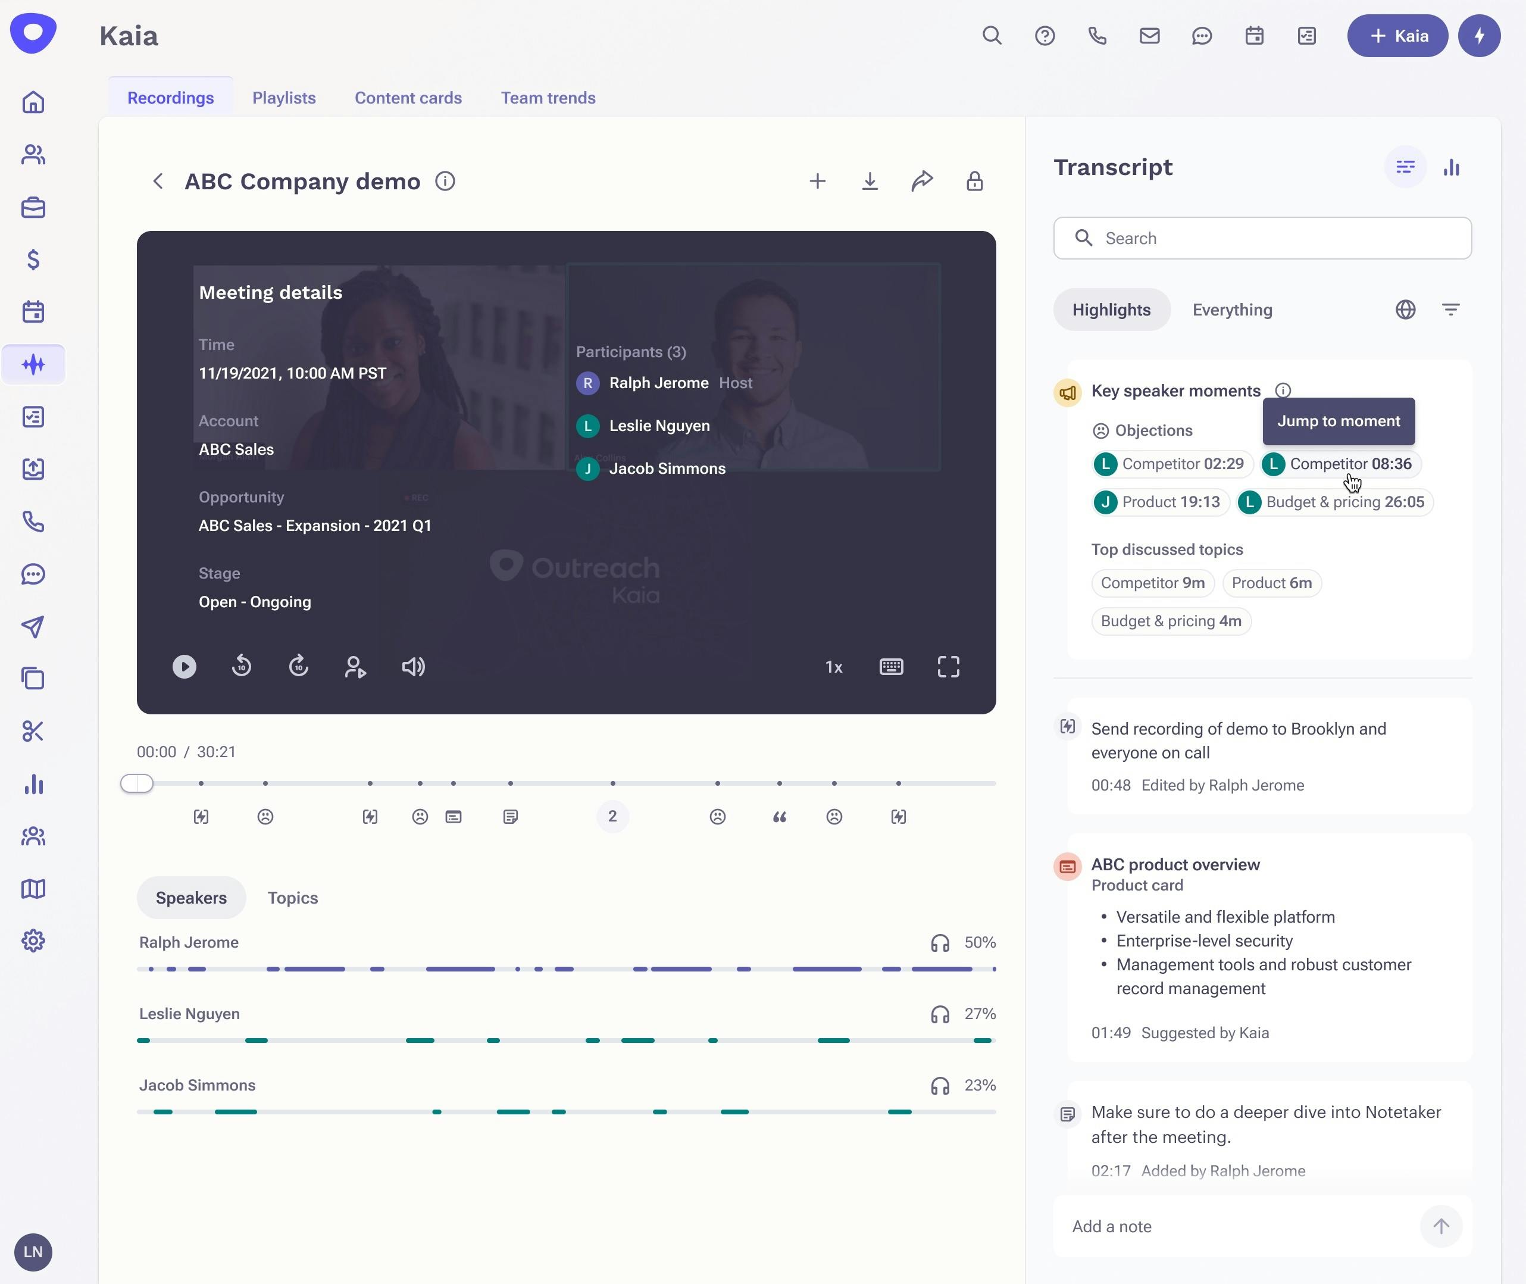The width and height of the screenshot is (1526, 1284).
Task: Click the share recording icon
Action: pyautogui.click(x=923, y=181)
